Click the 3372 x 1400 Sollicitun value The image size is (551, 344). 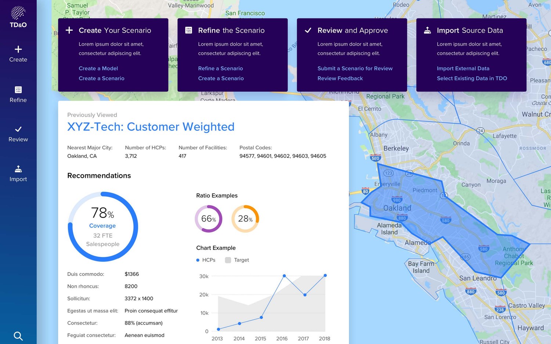point(139,299)
